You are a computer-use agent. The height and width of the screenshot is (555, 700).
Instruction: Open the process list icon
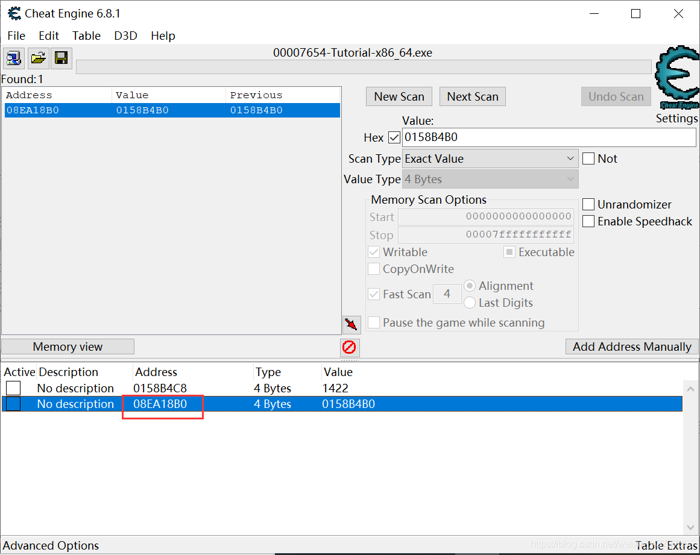[14, 58]
